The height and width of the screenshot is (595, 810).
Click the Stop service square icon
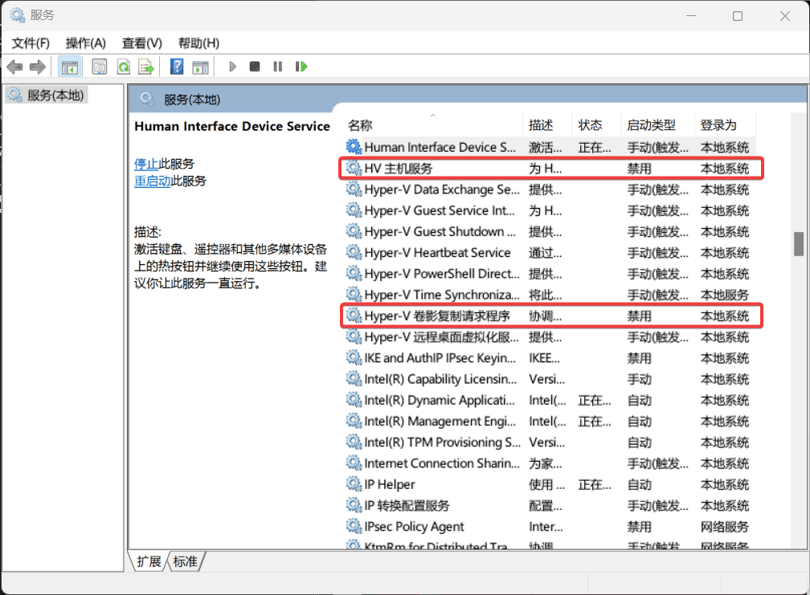(255, 67)
